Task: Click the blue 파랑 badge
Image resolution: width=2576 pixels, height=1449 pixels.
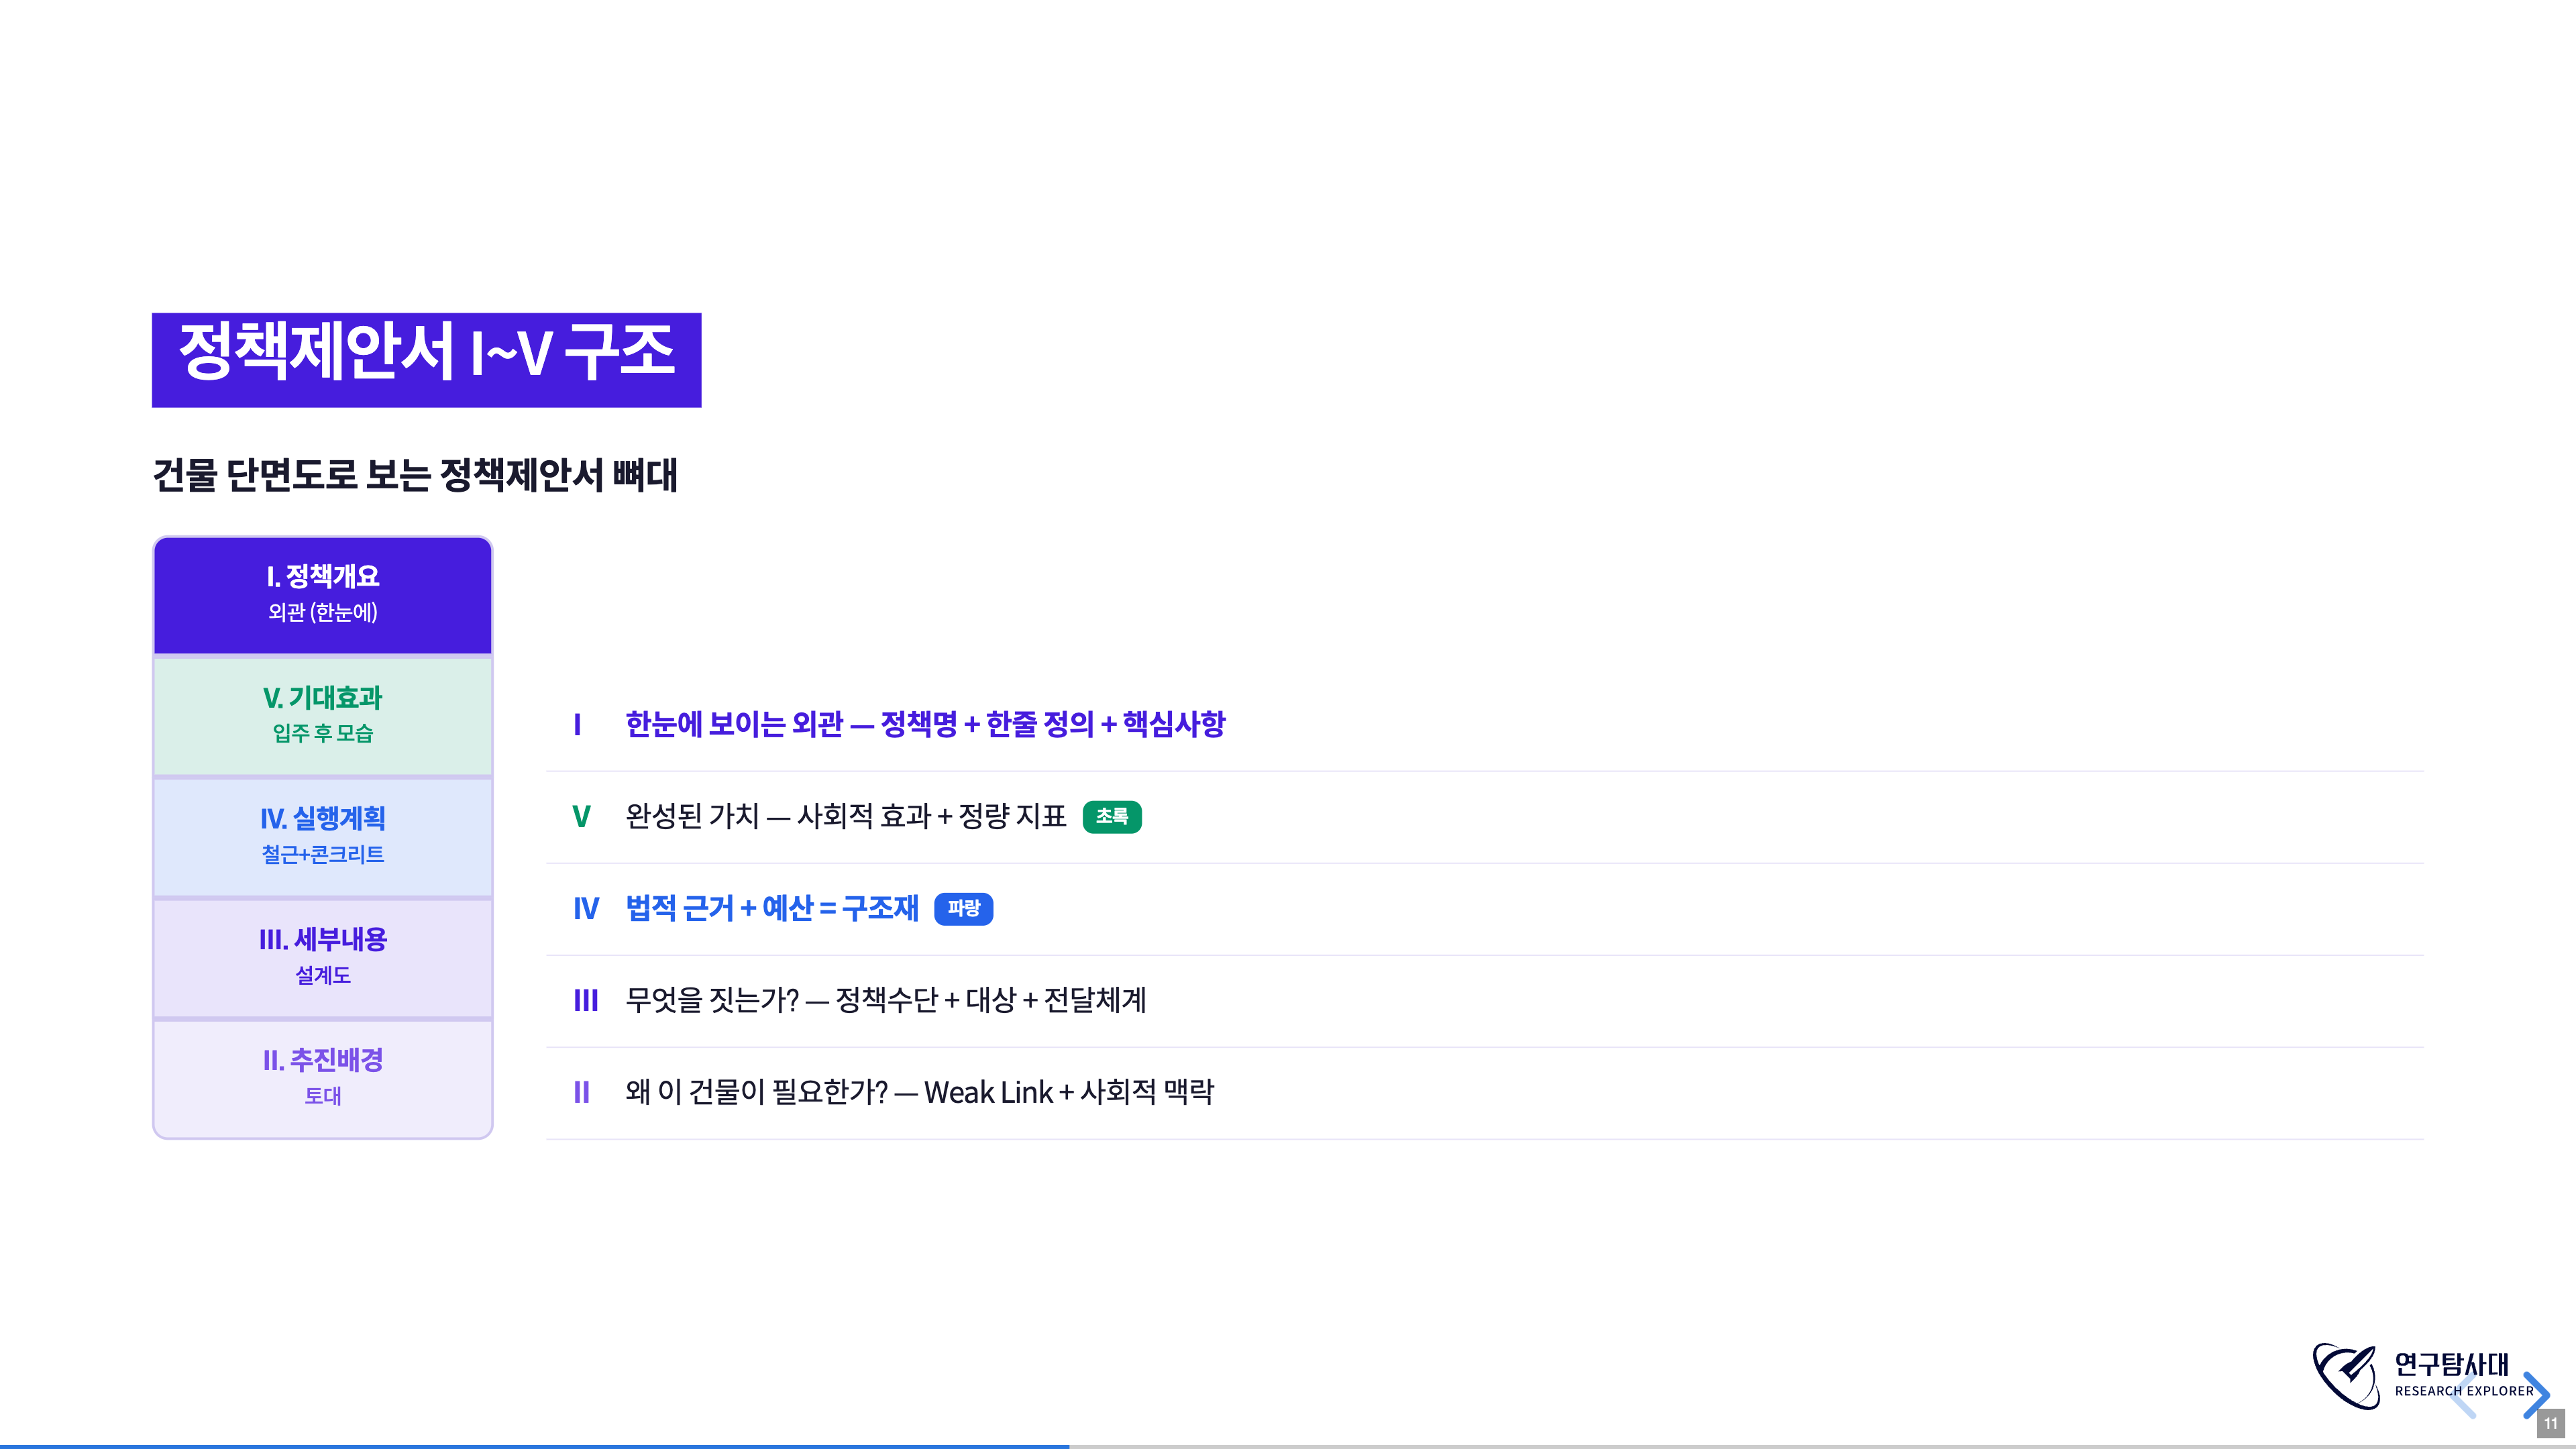Action: coord(963,908)
